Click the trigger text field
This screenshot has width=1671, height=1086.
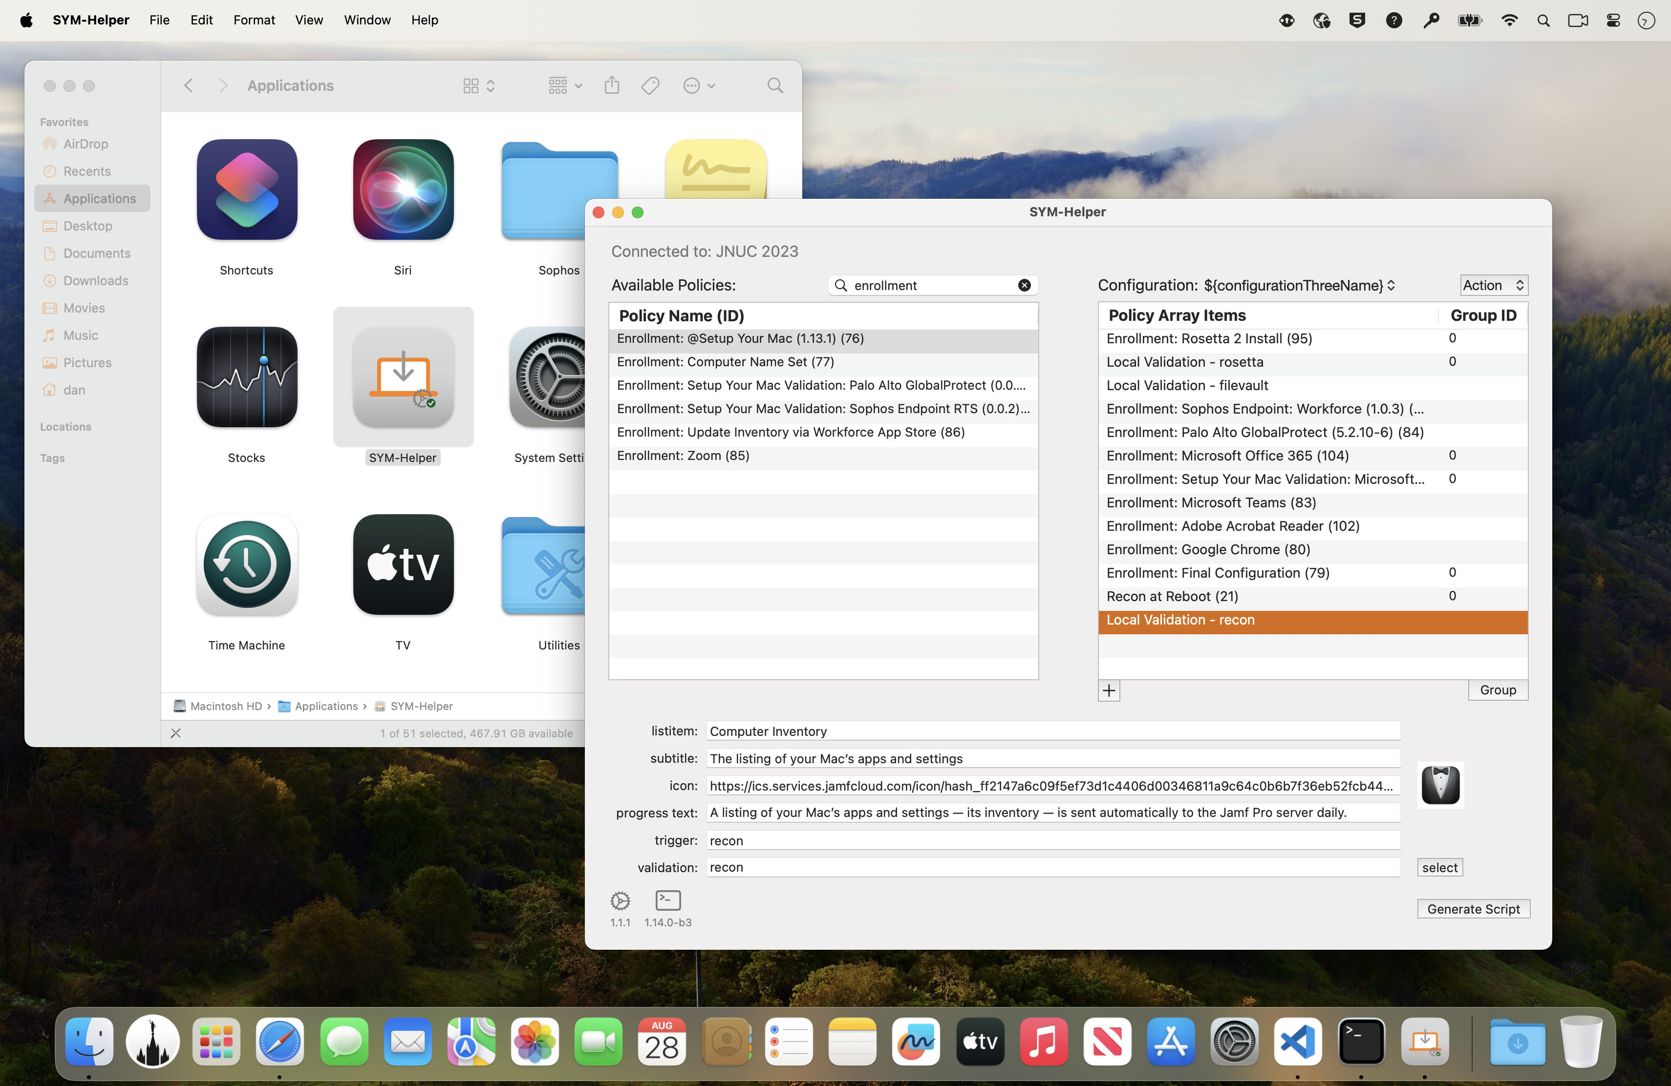(1052, 840)
